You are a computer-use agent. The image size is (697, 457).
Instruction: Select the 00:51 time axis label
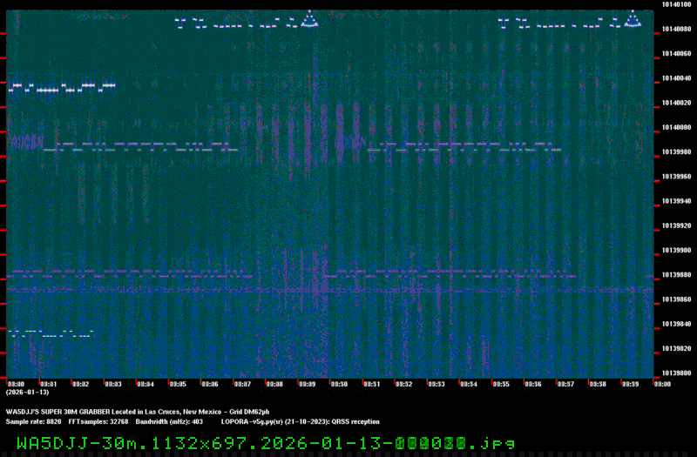point(372,384)
